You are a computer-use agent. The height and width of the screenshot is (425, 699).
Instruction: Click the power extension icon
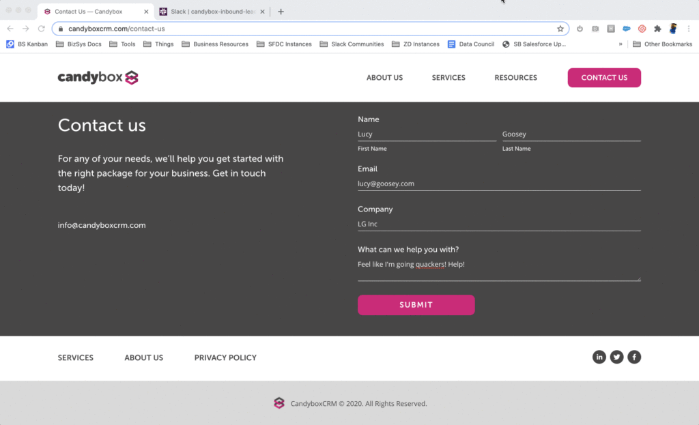(580, 29)
